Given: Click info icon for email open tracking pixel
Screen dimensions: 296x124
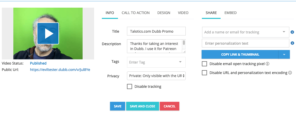Looking at the screenshot, I should 267,64.
